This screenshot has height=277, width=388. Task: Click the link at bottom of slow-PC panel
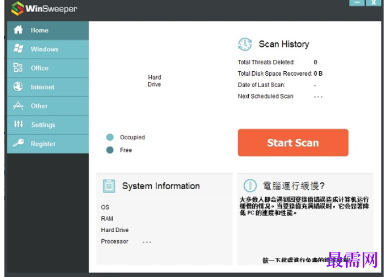307,260
